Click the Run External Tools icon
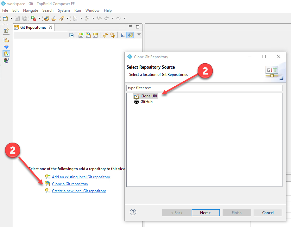 34,18
